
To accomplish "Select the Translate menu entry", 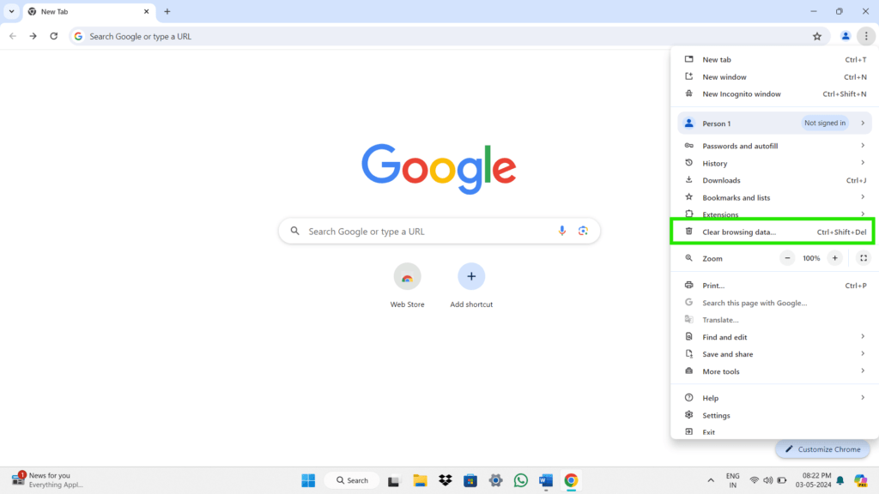I will pyautogui.click(x=775, y=320).
